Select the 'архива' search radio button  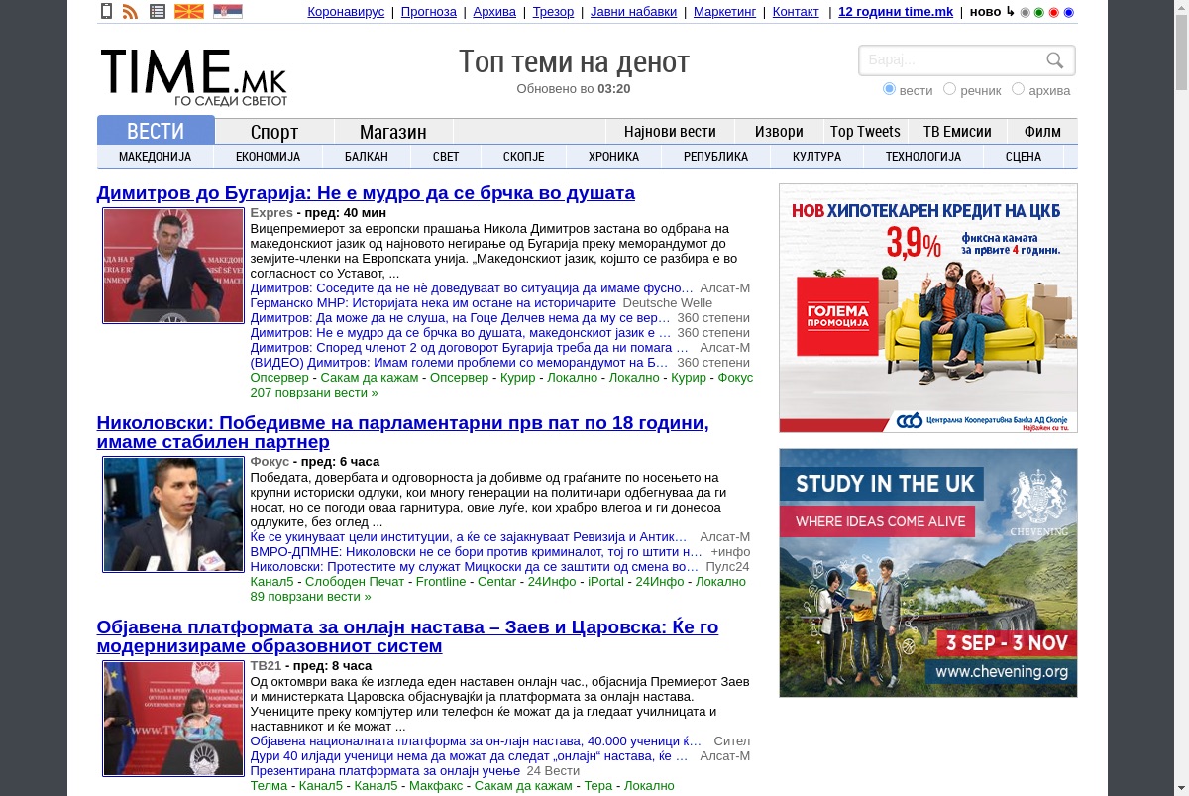point(1018,89)
